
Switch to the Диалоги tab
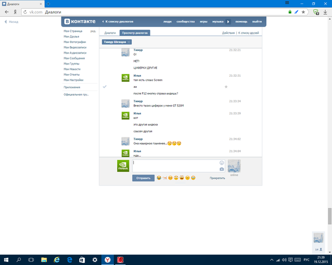point(110,33)
